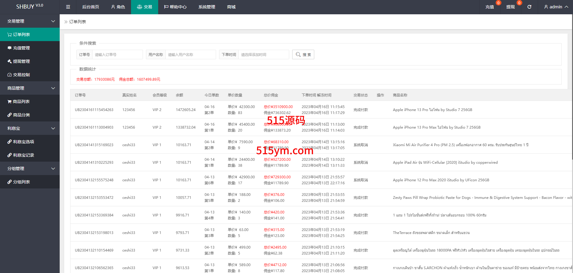Open 利息宝选项 options in sidebar
Screen dimensions: 573x273
(23, 142)
